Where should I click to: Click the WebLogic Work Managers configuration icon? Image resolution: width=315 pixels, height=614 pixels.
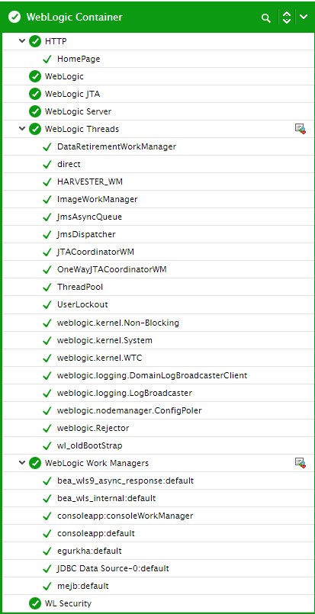point(300,463)
